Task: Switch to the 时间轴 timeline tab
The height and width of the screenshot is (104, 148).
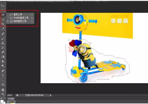Action: (11, 99)
